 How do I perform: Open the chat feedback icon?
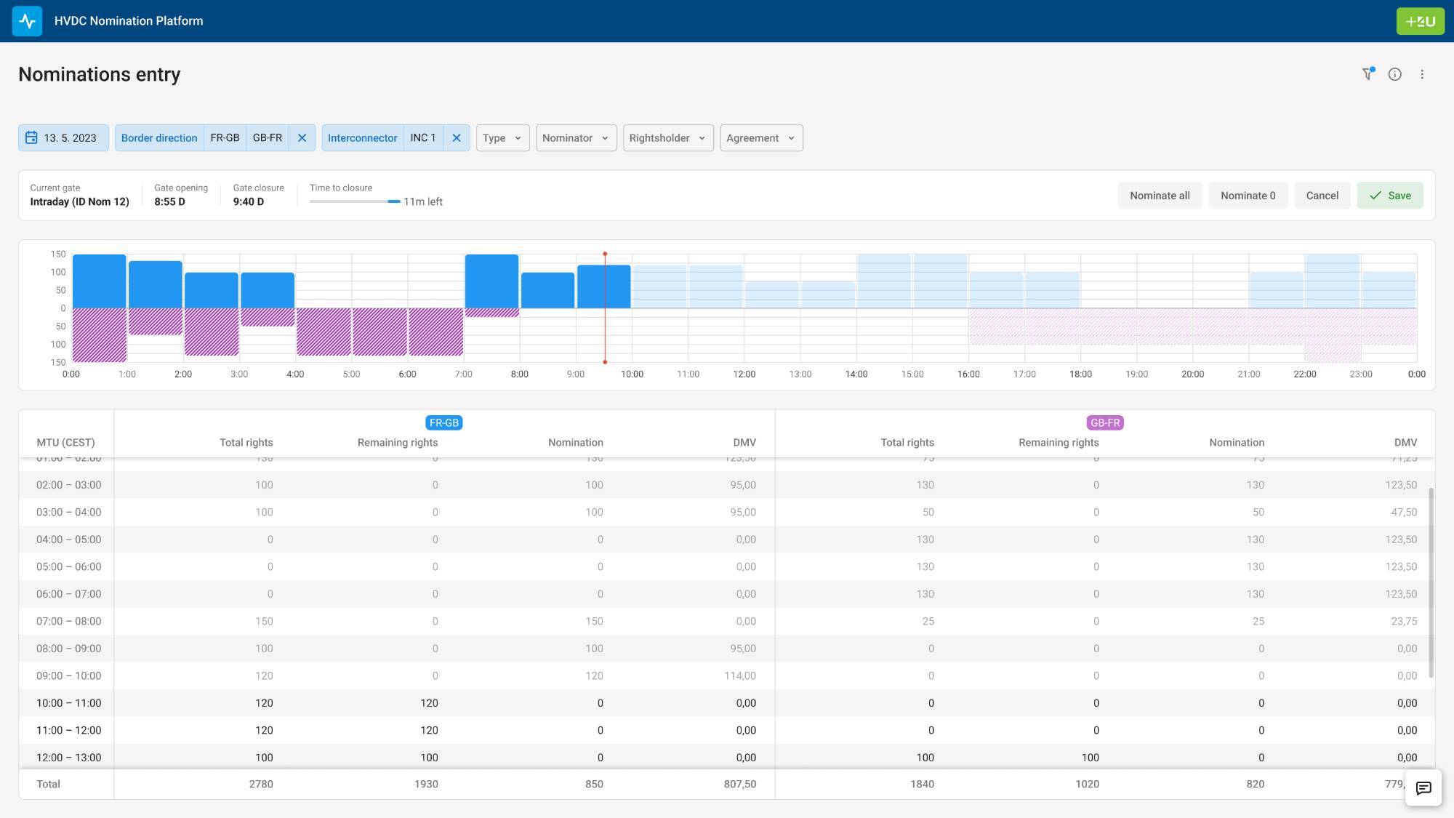(x=1423, y=788)
